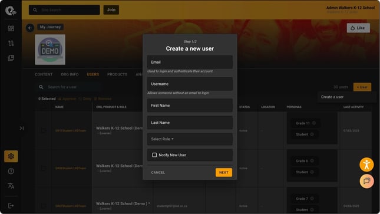Click the STATUS column header
380x214 pixels.
[x=244, y=107]
